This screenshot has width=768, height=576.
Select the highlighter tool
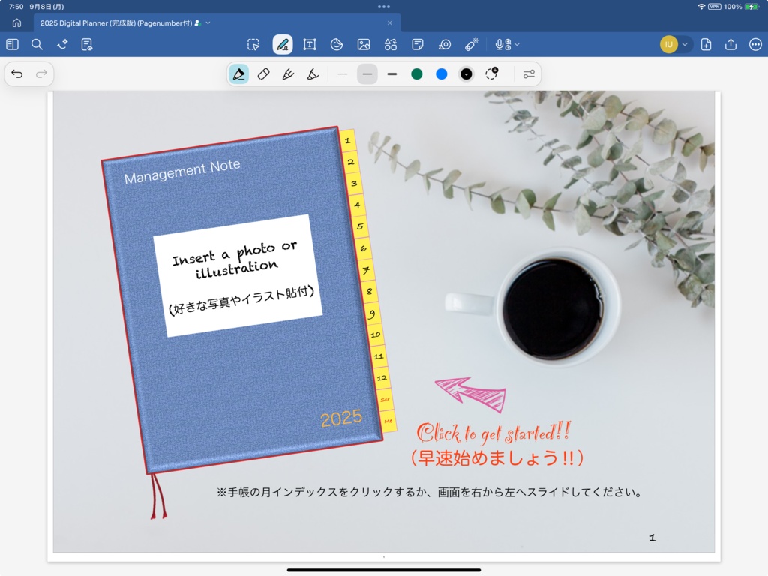coord(313,74)
